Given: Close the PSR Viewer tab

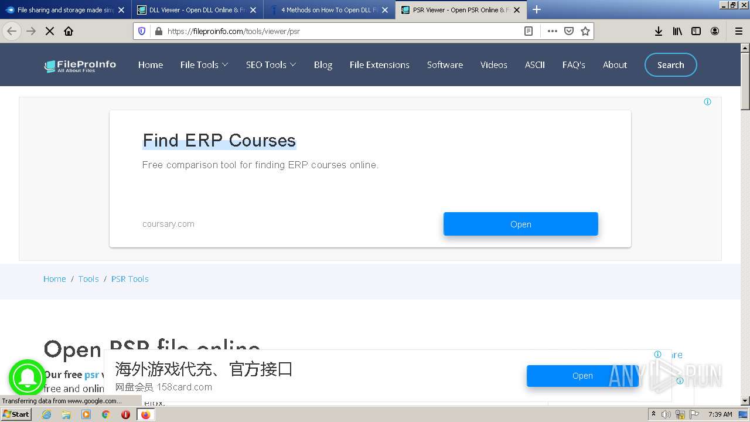Looking at the screenshot, I should [517, 10].
